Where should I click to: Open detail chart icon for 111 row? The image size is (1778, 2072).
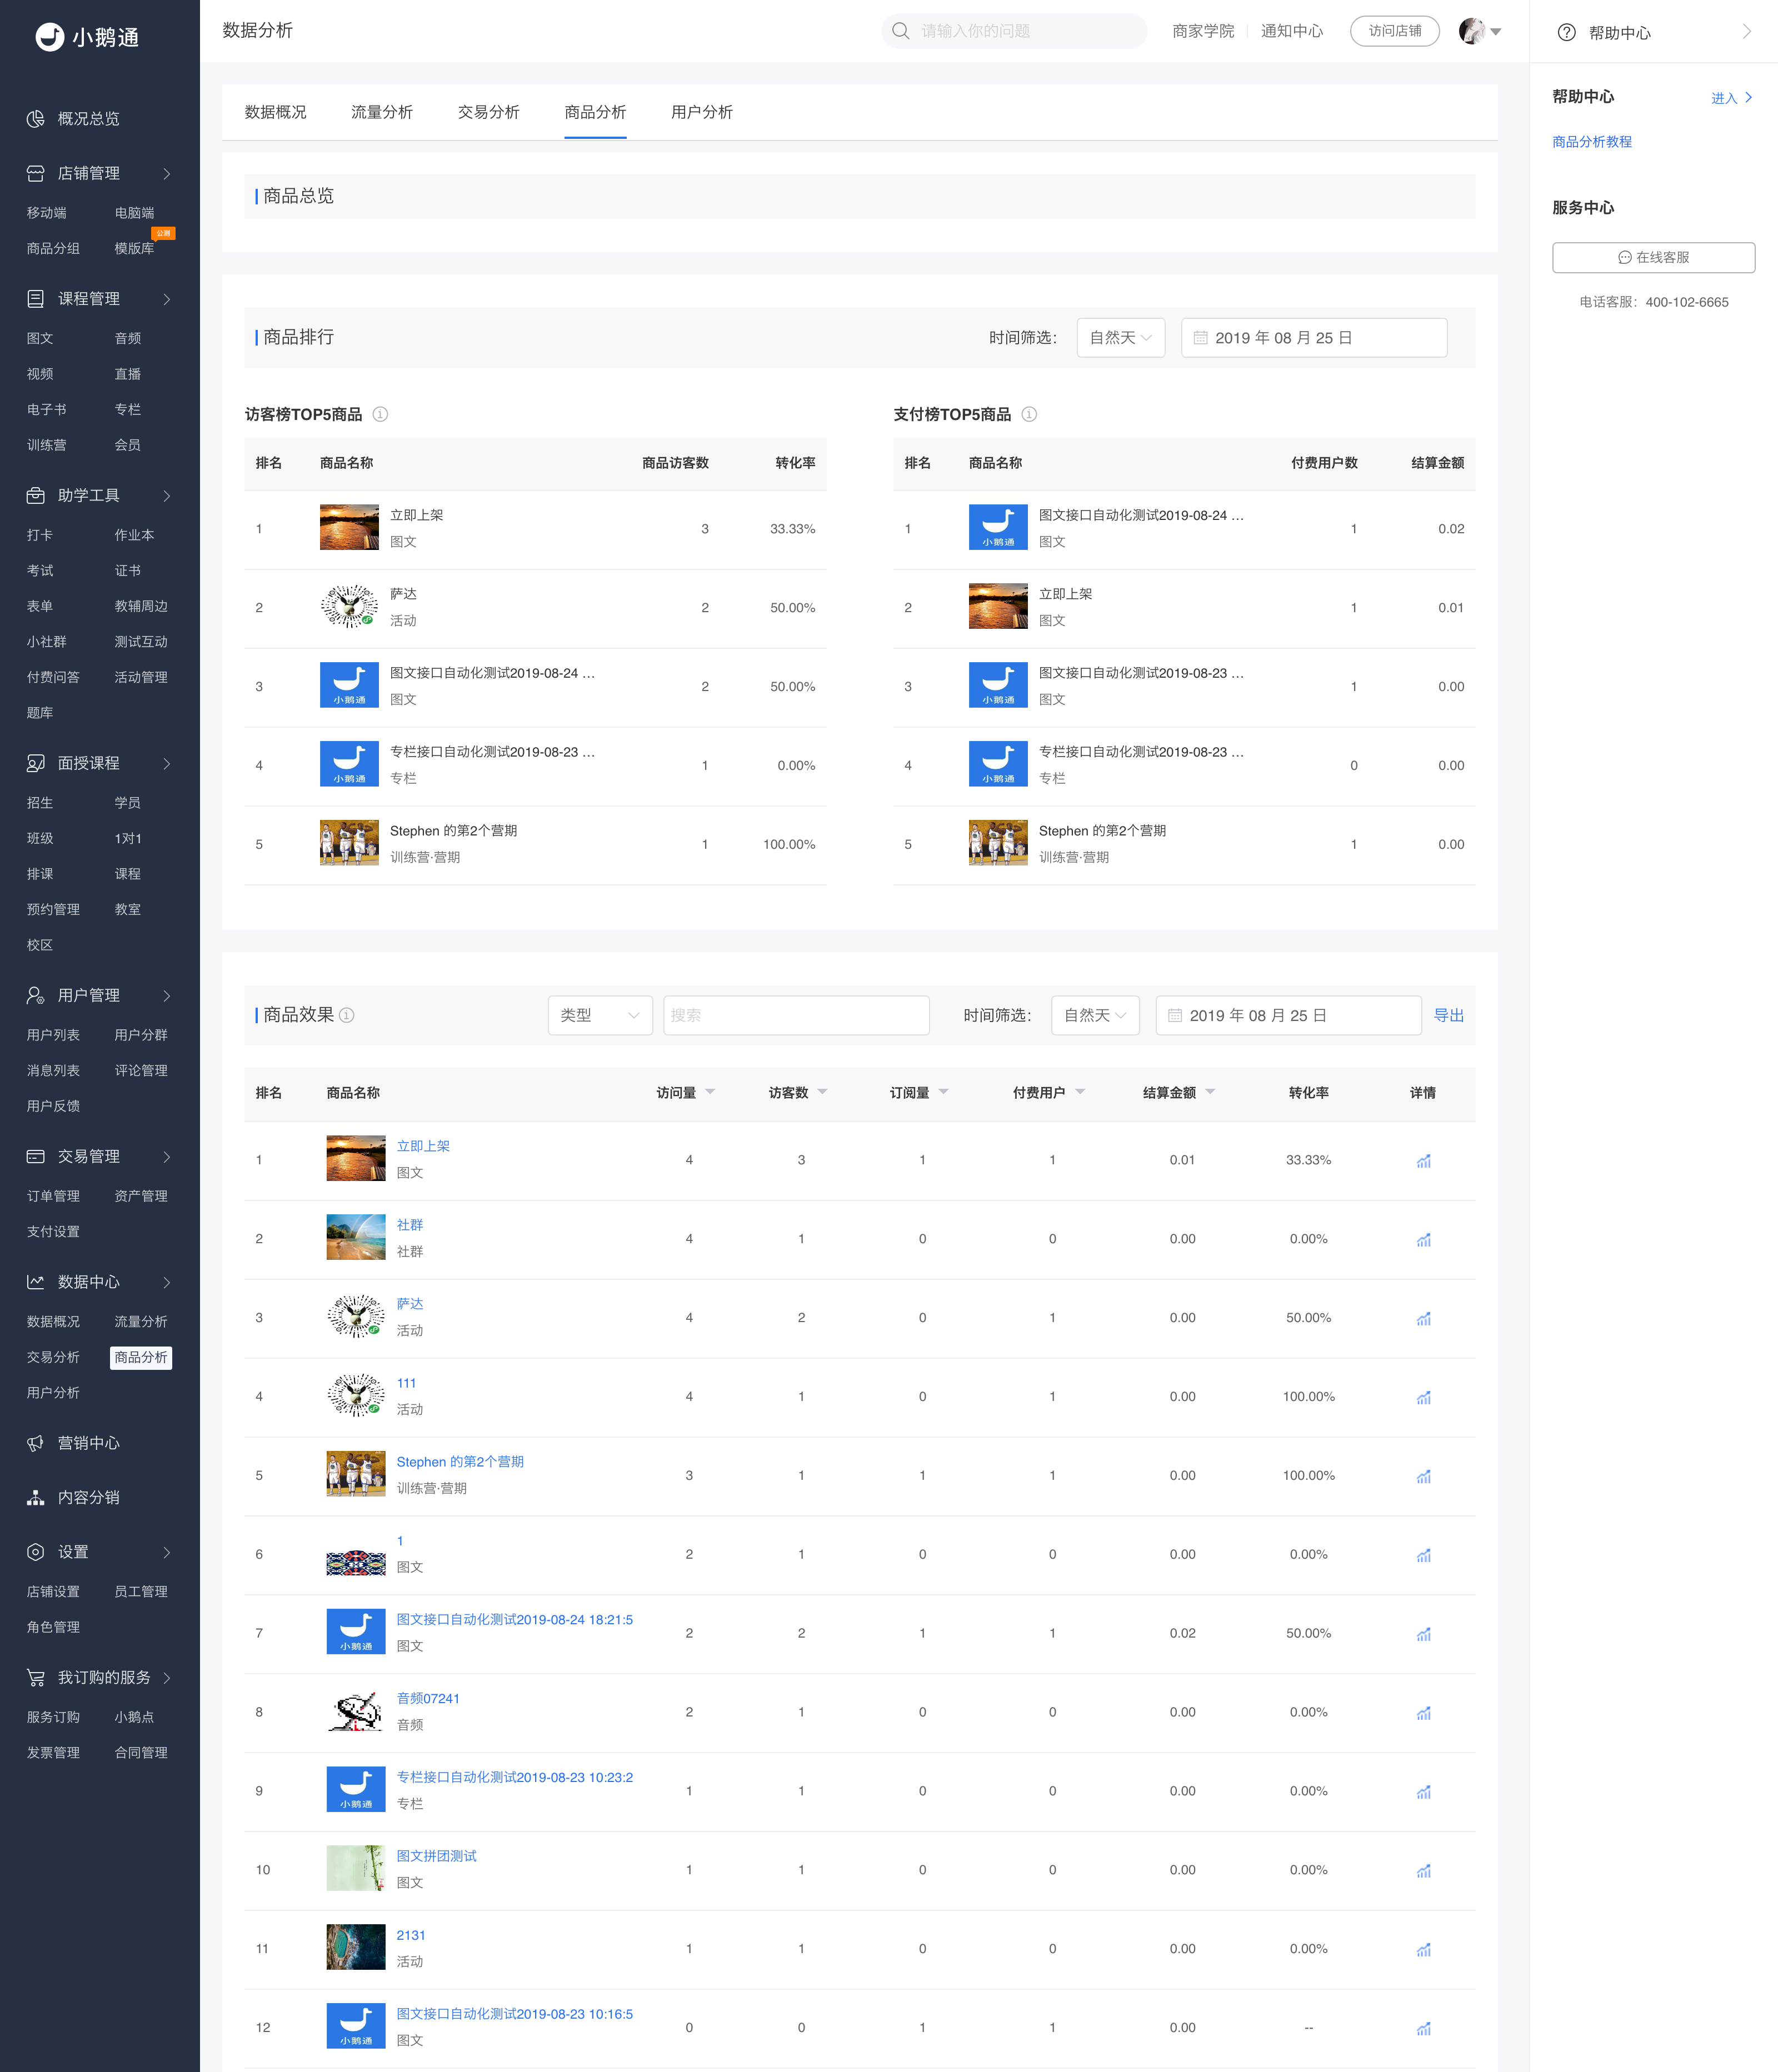click(1423, 1397)
